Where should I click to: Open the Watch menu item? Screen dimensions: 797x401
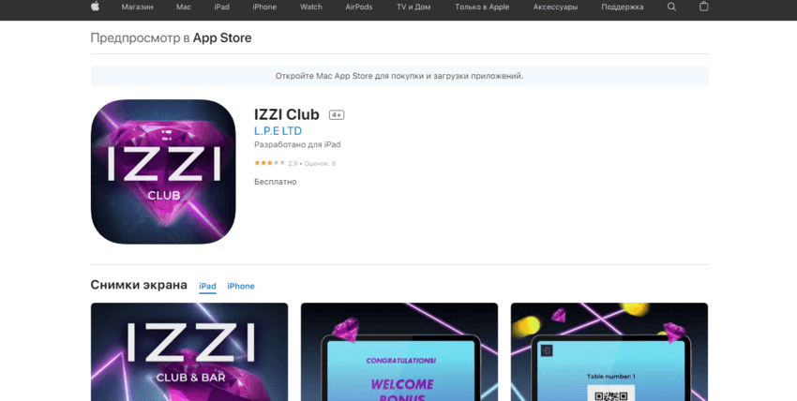(311, 7)
